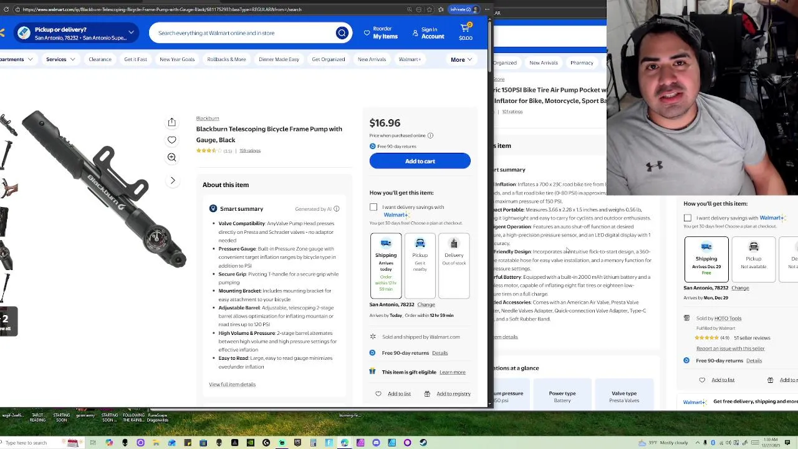Open info icon next to Generated by AI
798x449 pixels.
tap(336, 209)
